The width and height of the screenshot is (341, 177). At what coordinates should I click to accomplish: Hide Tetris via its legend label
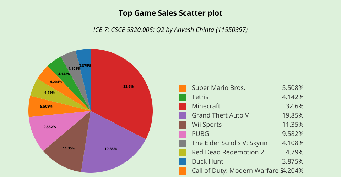pyautogui.click(x=200, y=97)
